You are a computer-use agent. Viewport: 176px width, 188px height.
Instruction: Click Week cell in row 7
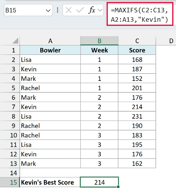tap(99, 107)
